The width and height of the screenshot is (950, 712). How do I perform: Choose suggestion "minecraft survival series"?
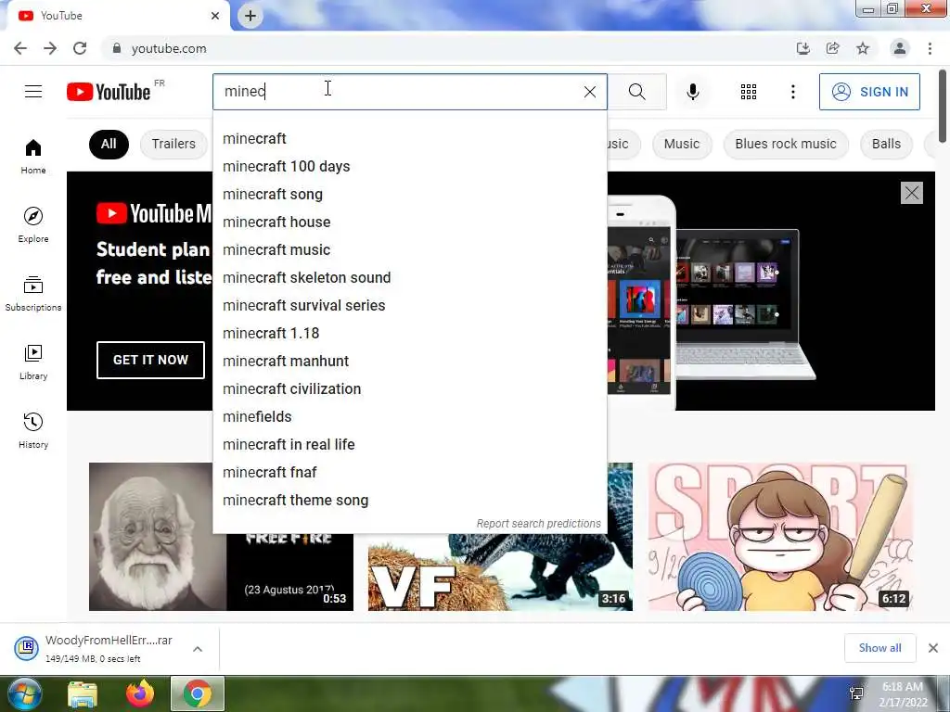(x=409, y=306)
